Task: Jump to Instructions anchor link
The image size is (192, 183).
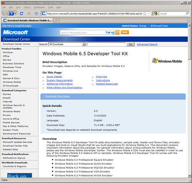Action: [103, 80]
